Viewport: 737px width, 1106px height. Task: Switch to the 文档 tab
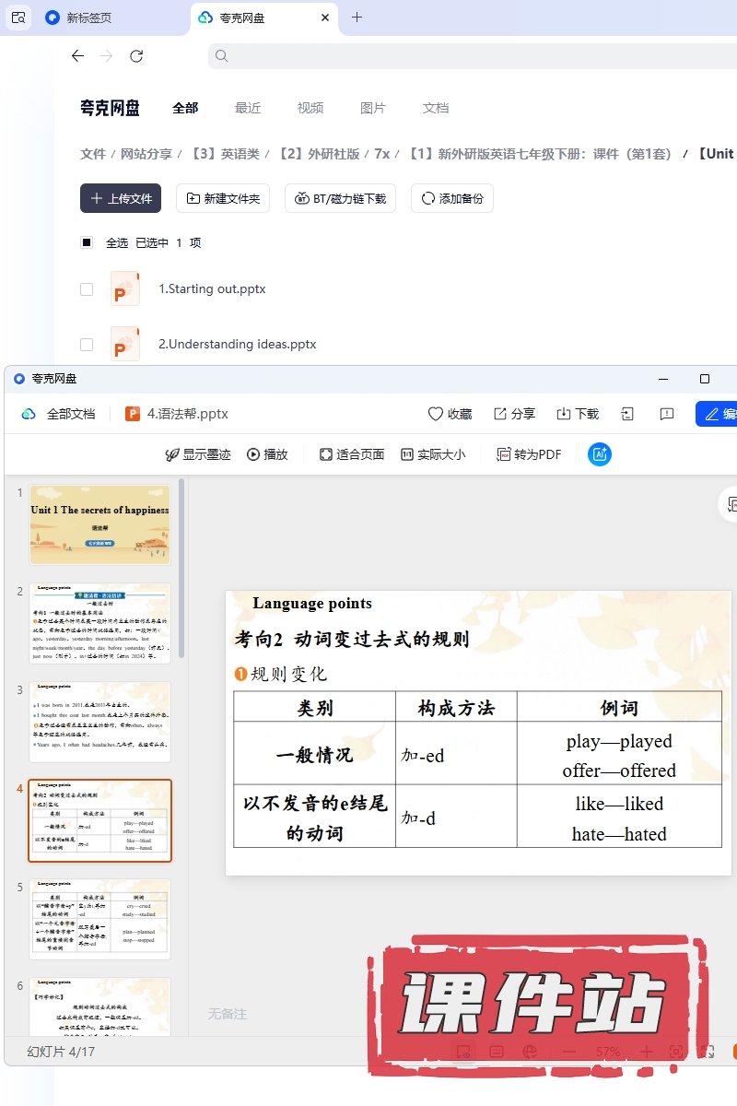coord(436,108)
